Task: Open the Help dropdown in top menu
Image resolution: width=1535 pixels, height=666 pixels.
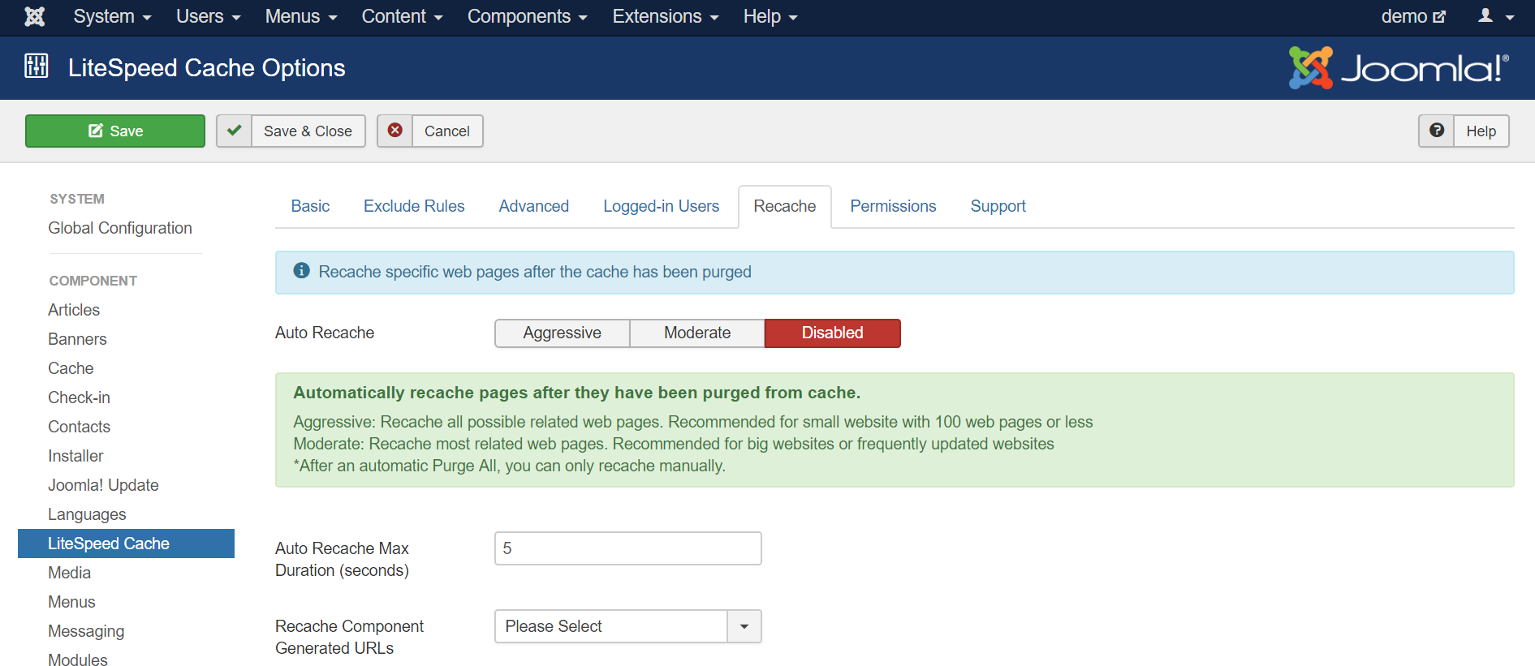Action: [770, 16]
